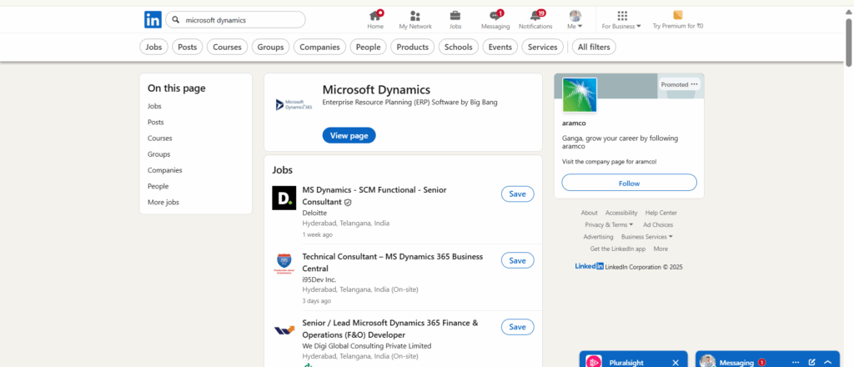Jump to Companies in On this page
Image resolution: width=854 pixels, height=367 pixels.
tap(165, 170)
